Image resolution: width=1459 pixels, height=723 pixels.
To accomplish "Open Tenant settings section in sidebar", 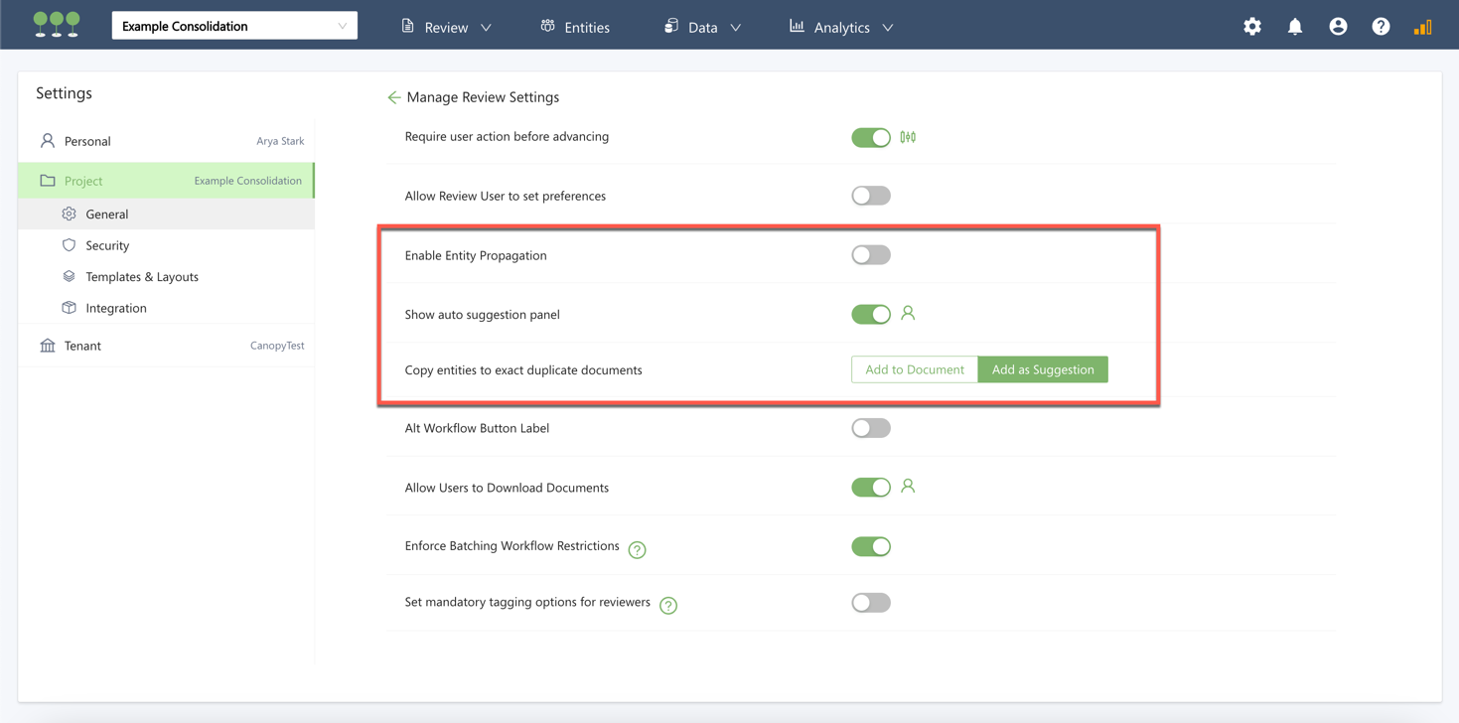I will [83, 346].
